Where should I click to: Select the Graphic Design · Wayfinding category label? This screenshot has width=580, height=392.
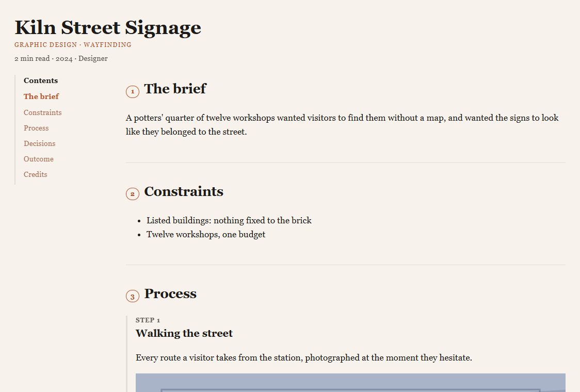[73, 45]
